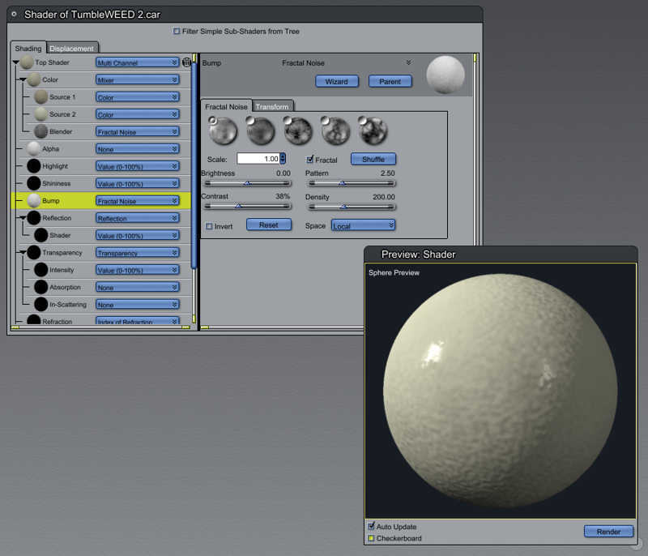The width and height of the screenshot is (648, 556).
Task: Toggle Filter Simple Sub-Shaders from Tree checkbox
Action: coord(177,32)
